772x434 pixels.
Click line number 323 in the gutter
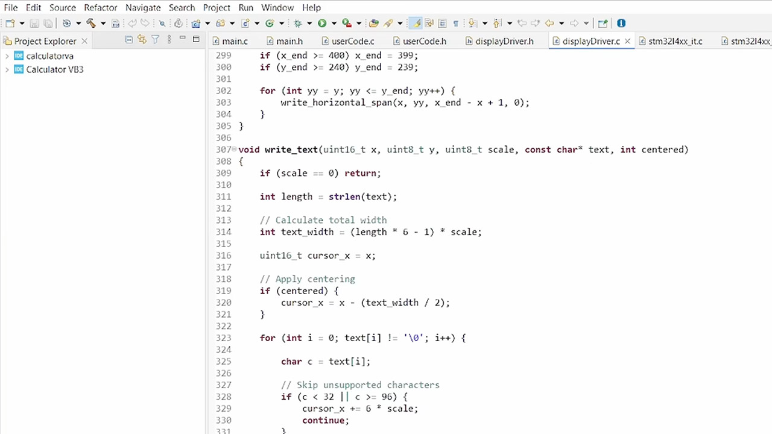(x=224, y=338)
